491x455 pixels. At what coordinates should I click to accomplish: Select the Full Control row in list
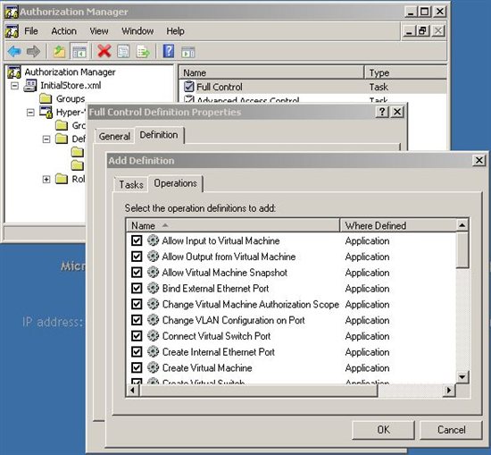click(x=313, y=87)
